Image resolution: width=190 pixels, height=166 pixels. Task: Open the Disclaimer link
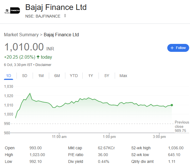(43, 65)
